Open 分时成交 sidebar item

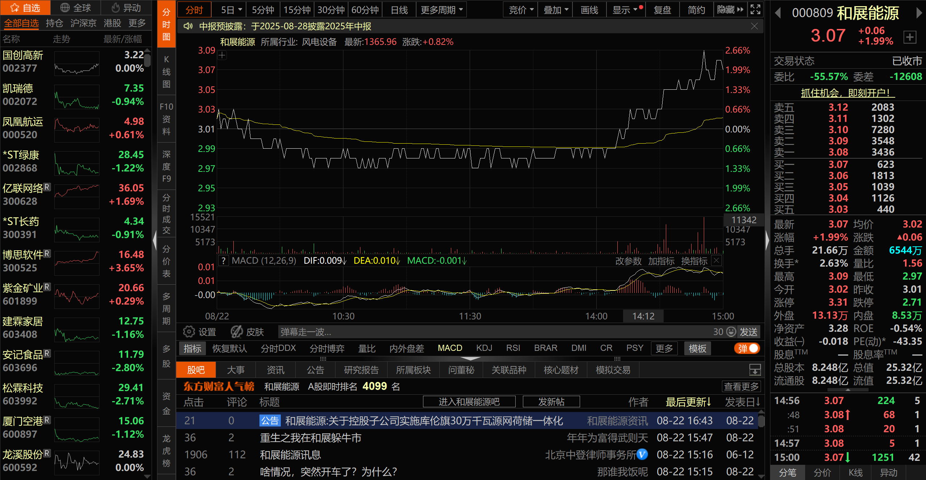(166, 214)
